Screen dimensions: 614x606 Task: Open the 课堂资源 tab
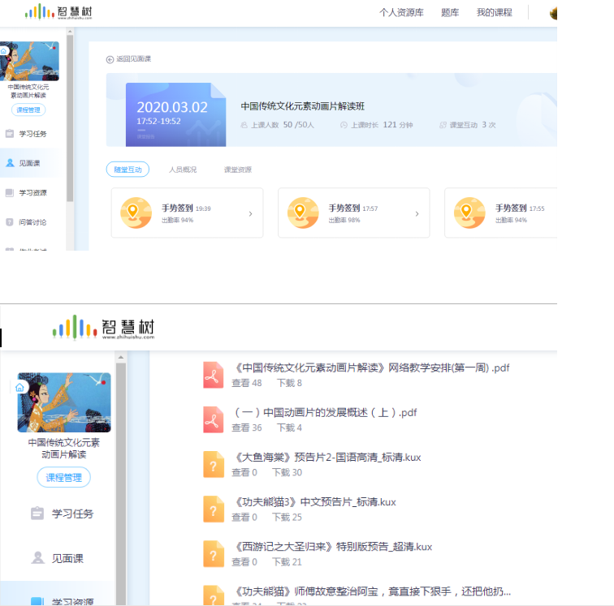tap(238, 170)
